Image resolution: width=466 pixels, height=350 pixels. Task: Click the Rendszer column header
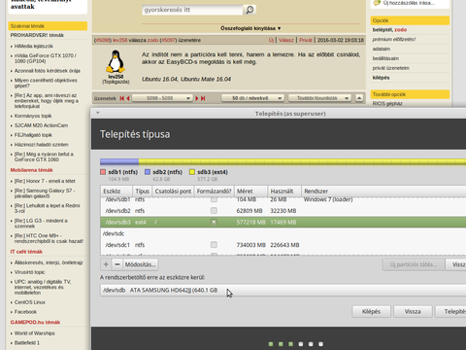tap(383, 192)
